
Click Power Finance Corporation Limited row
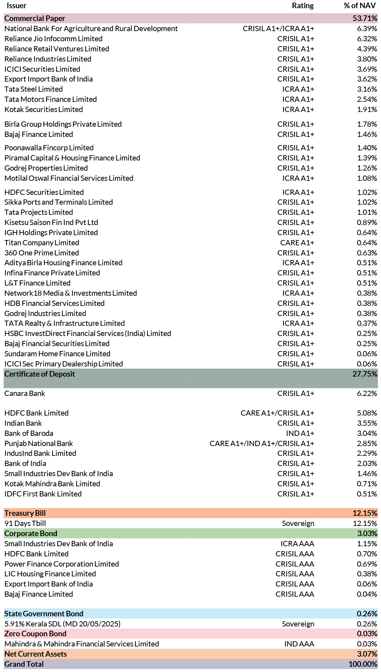pyautogui.click(x=191, y=564)
